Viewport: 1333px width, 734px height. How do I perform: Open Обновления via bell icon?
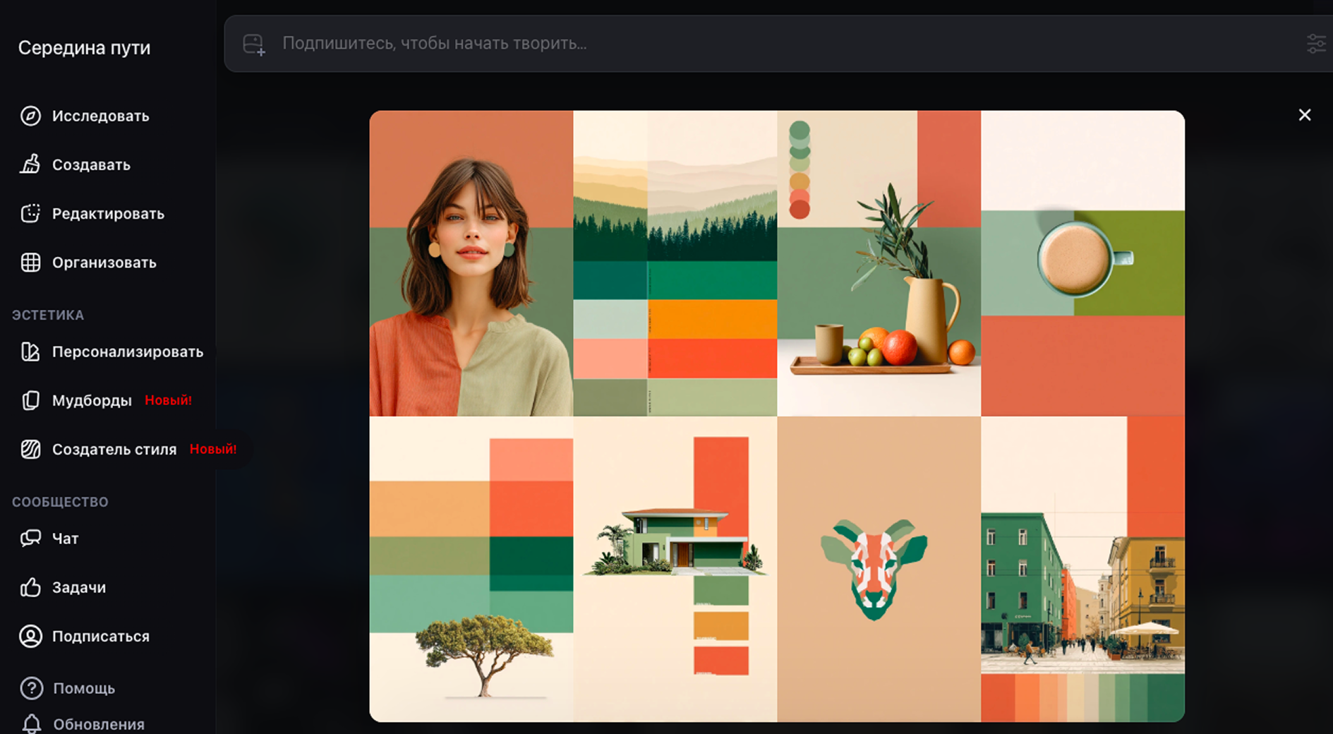pos(31,723)
